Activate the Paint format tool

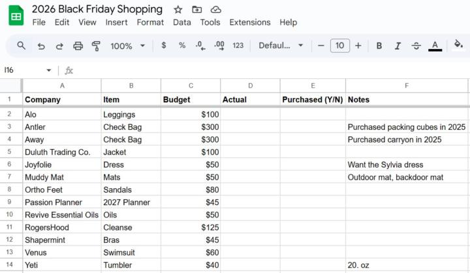pyautogui.click(x=96, y=46)
